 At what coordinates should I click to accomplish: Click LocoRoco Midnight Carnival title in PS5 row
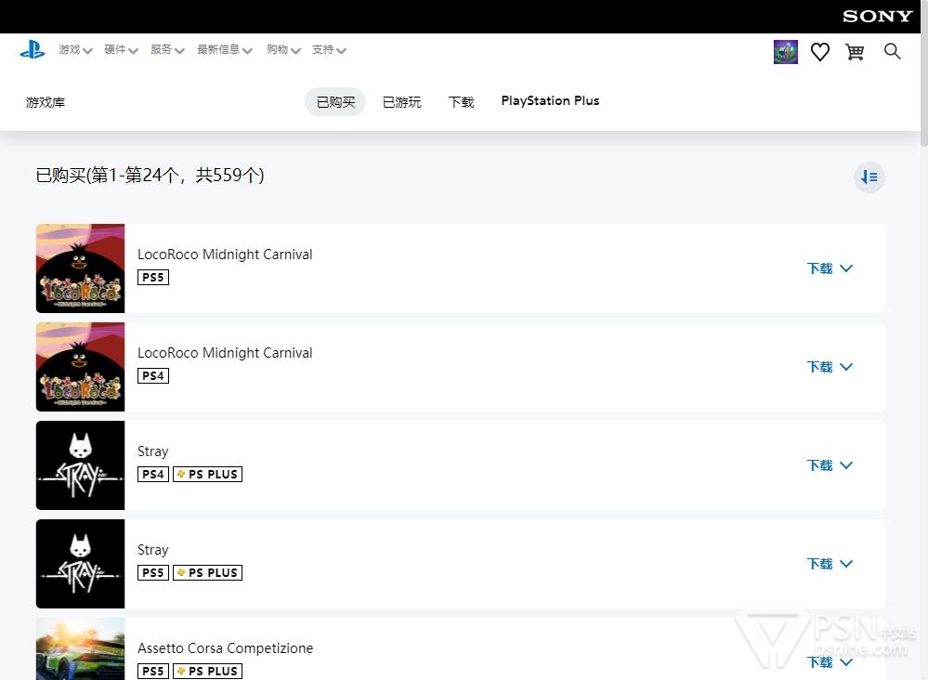coord(225,255)
